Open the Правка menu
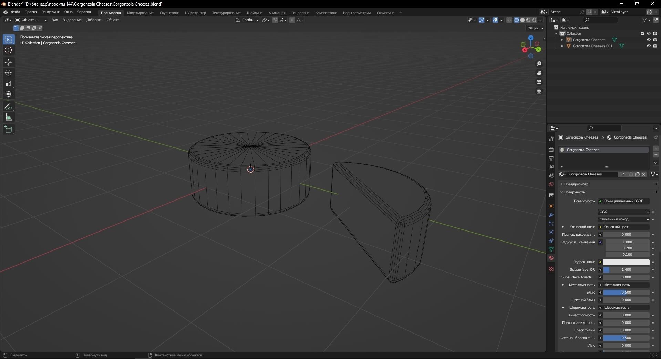This screenshot has width=661, height=359. (x=31, y=12)
